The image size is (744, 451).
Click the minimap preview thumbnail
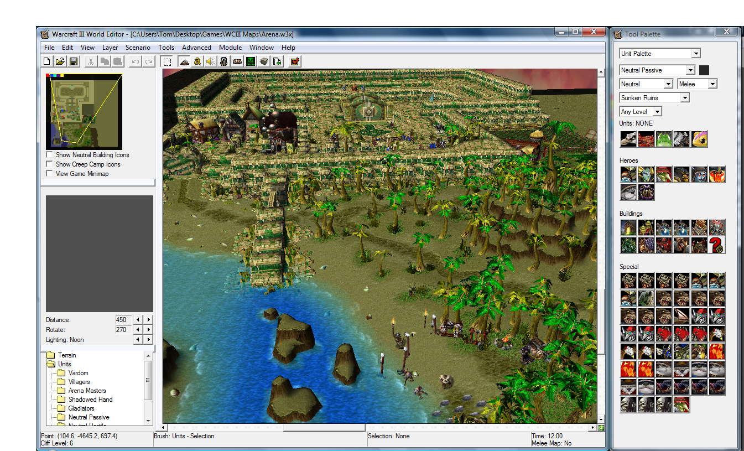point(84,112)
